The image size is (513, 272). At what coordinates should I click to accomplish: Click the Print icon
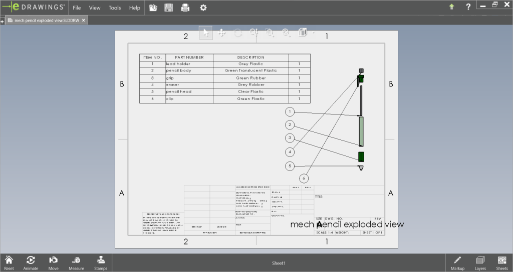(185, 7)
